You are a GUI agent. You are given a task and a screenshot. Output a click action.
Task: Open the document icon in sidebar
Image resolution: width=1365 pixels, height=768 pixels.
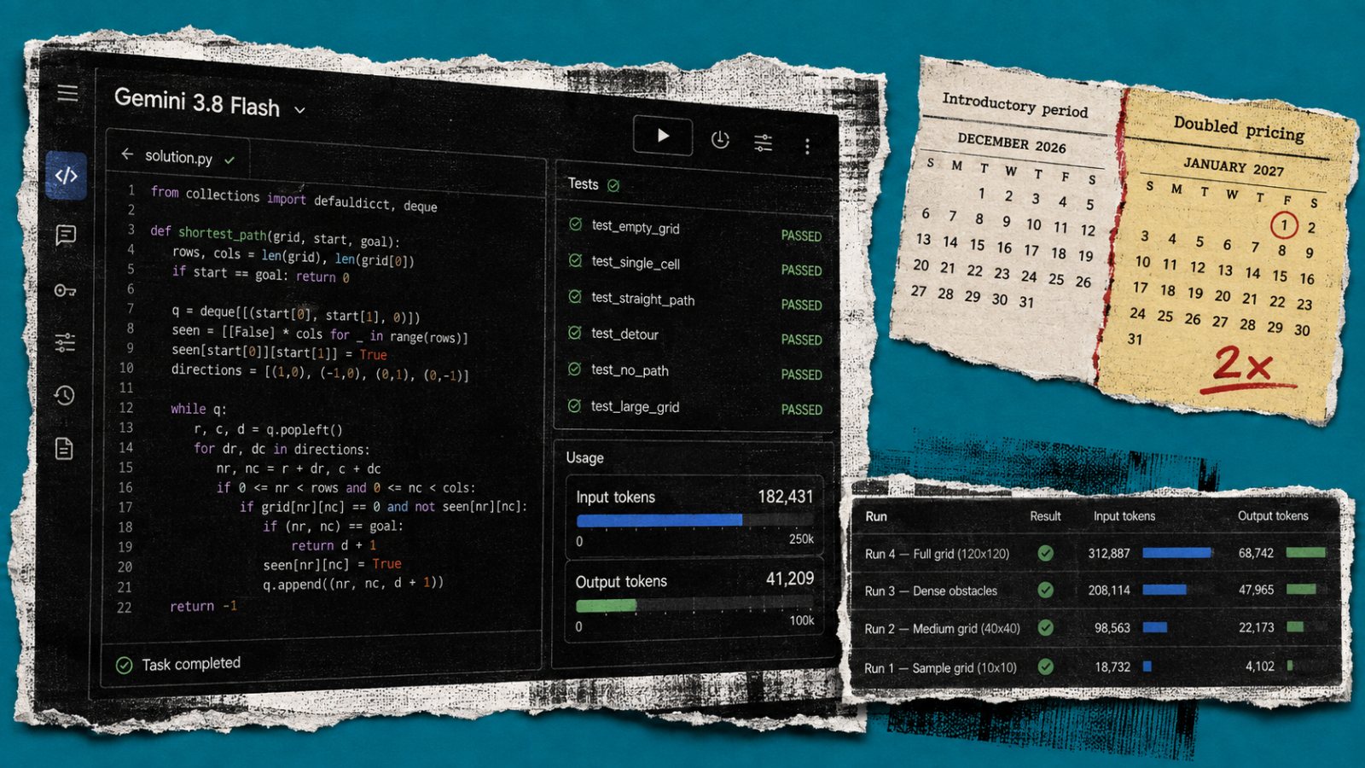pyautogui.click(x=64, y=448)
